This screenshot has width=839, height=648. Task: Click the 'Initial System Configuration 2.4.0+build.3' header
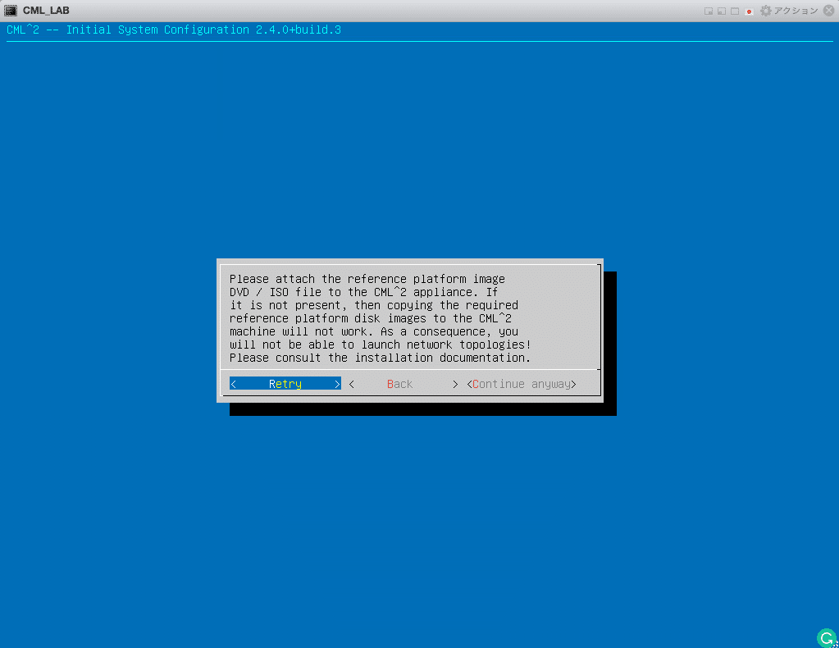click(x=203, y=30)
